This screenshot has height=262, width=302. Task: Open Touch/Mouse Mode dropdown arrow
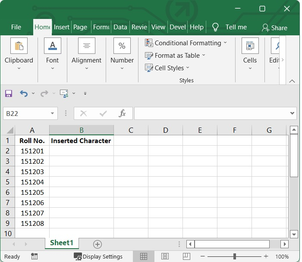pos(74,94)
